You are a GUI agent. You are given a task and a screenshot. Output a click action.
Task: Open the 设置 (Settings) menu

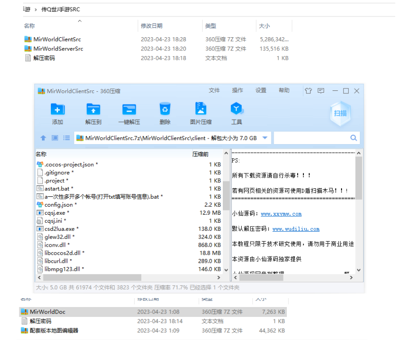[x=261, y=90]
